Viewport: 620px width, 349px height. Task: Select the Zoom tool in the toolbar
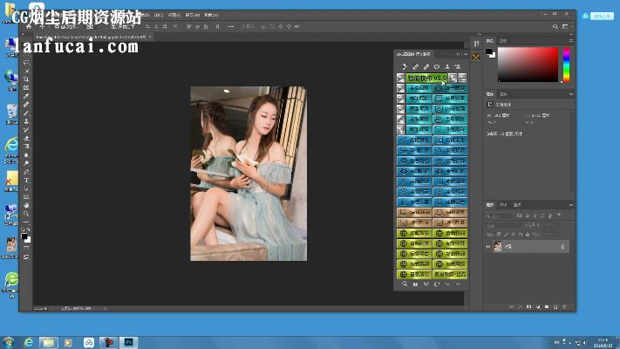pyautogui.click(x=27, y=213)
